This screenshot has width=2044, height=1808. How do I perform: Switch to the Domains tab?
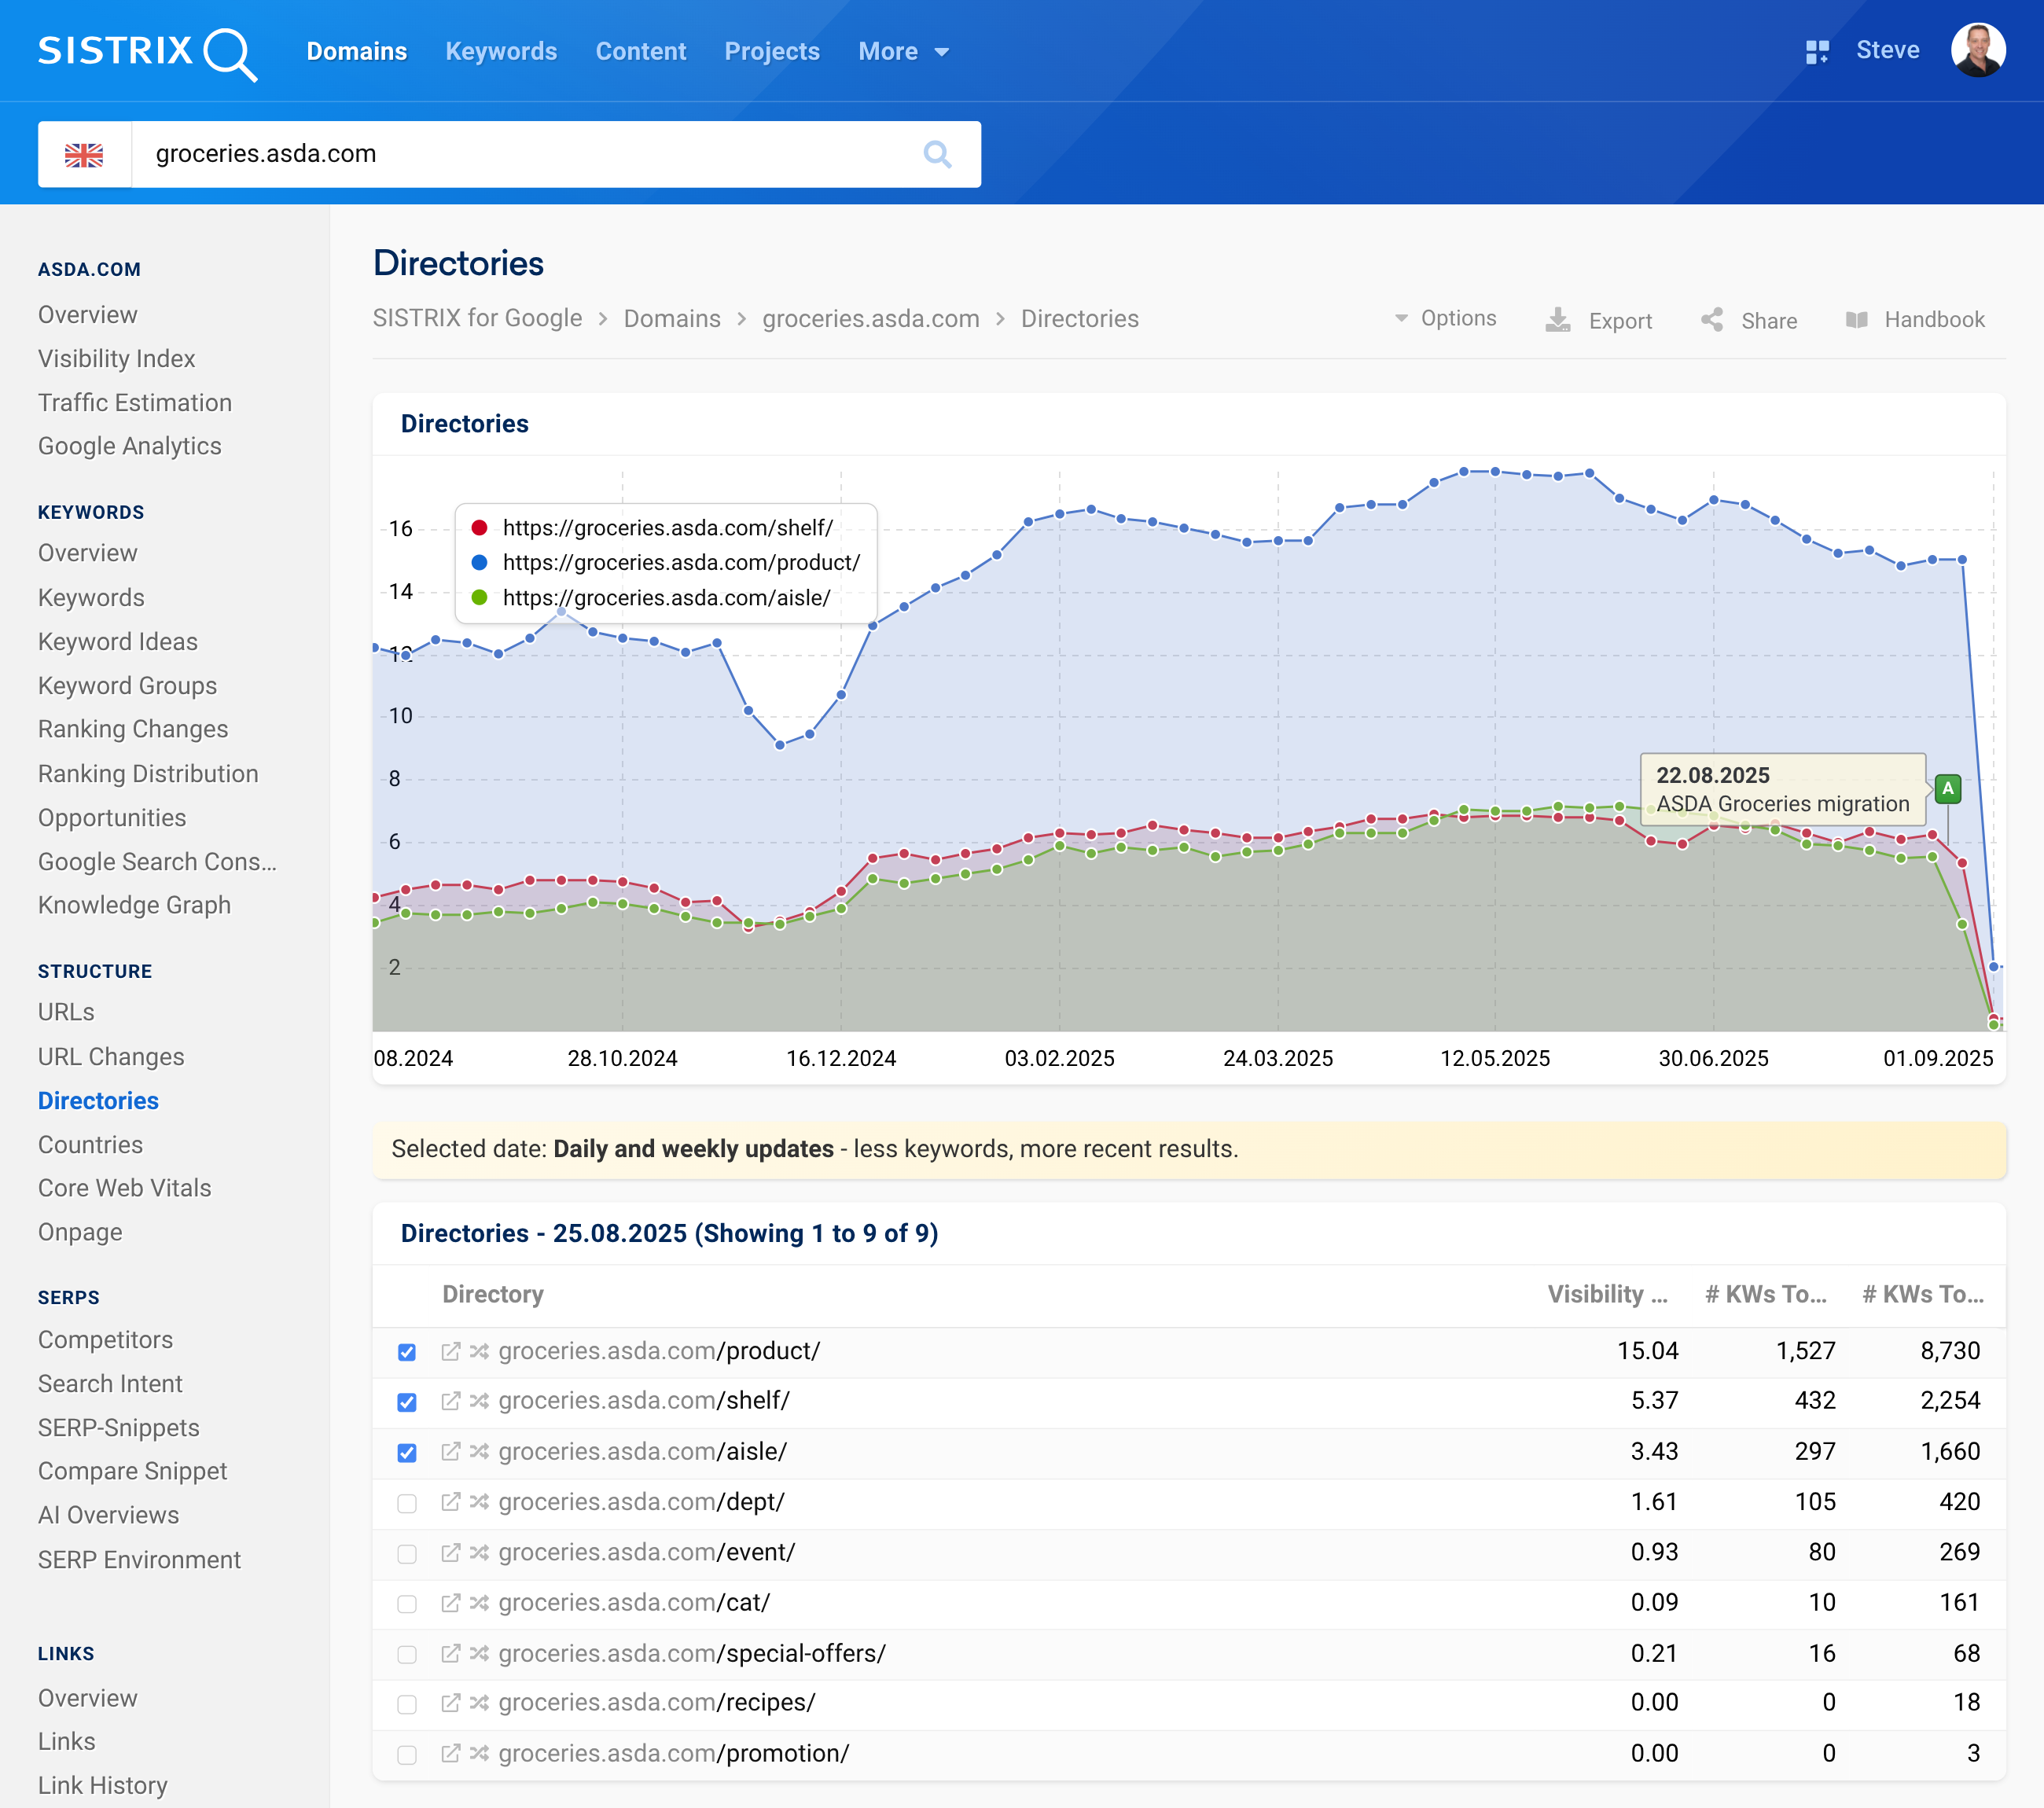click(x=357, y=52)
